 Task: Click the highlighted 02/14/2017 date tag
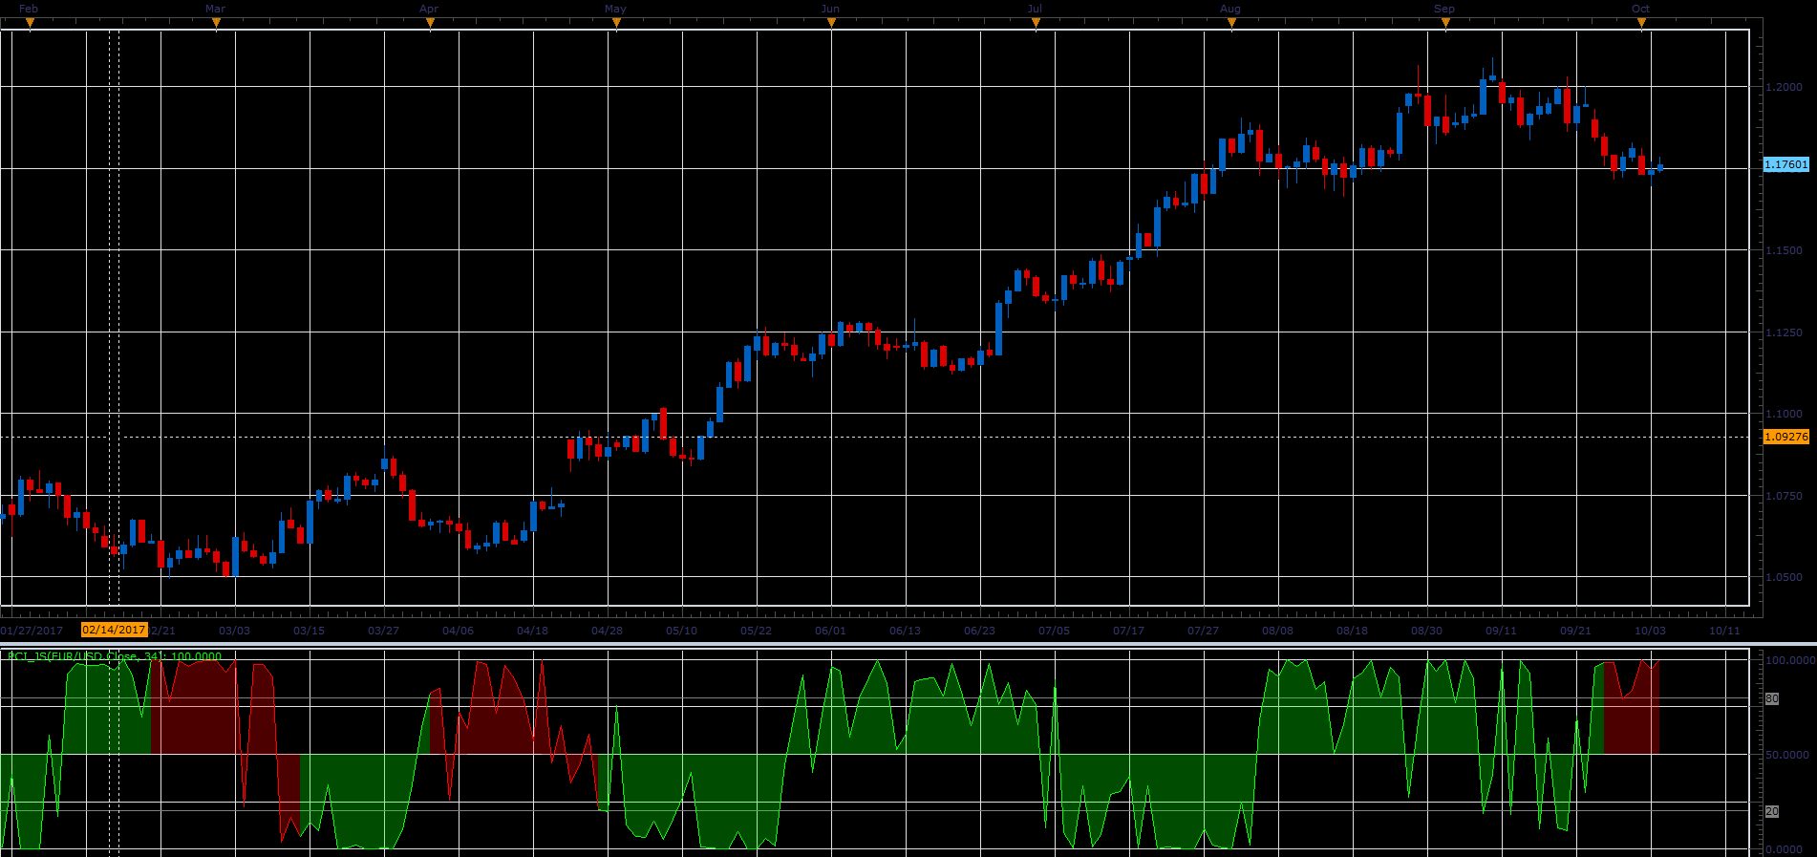114,630
